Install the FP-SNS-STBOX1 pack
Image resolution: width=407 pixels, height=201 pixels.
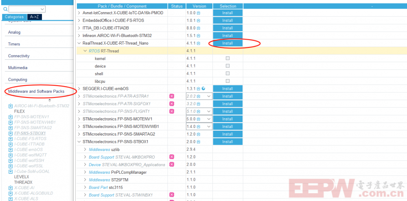[228, 142]
